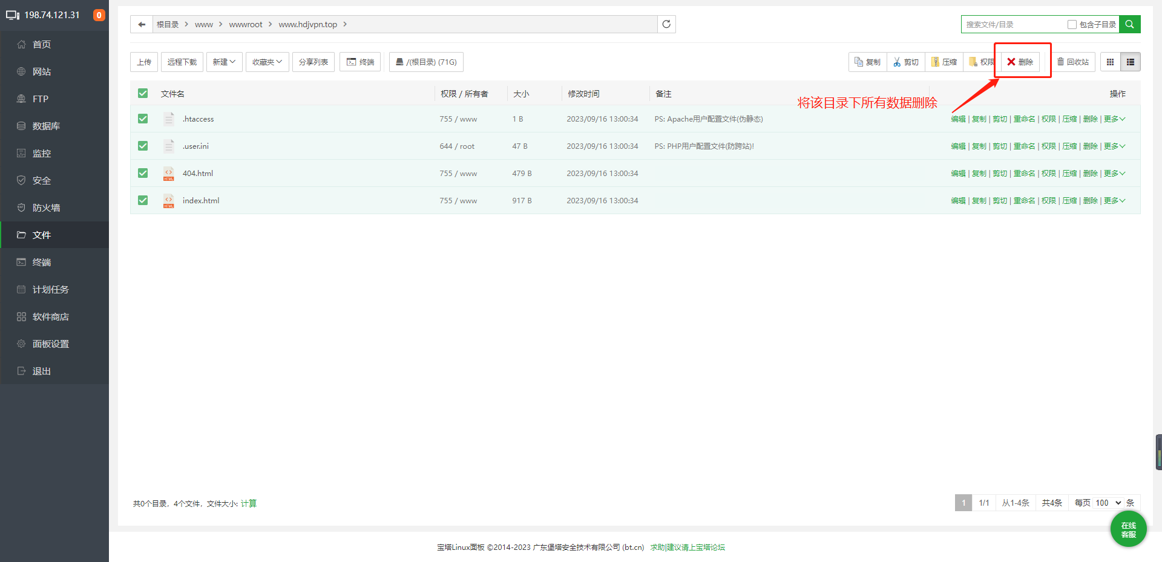
Task: Open the per-page 100 dropdown
Action: (x=1108, y=503)
